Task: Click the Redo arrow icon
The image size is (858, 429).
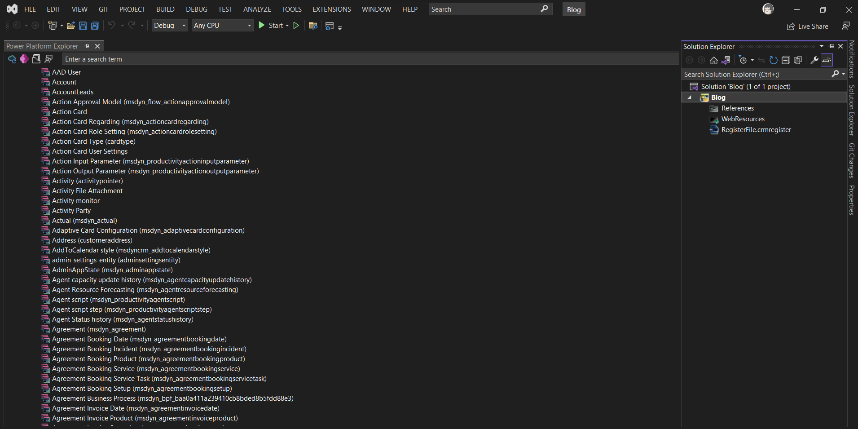Action: tap(132, 25)
